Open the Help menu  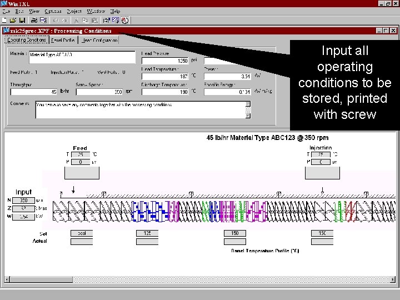tap(115, 11)
